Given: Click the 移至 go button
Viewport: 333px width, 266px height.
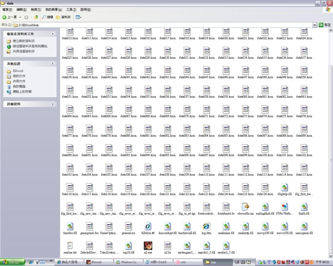Looking at the screenshot, I should (325, 25).
